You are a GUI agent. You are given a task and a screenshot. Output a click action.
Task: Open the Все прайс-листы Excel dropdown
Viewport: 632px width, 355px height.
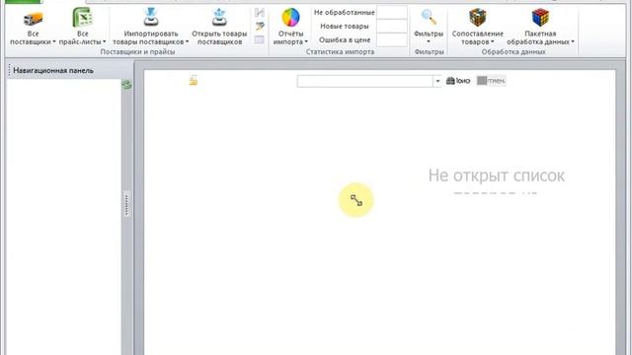click(82, 27)
